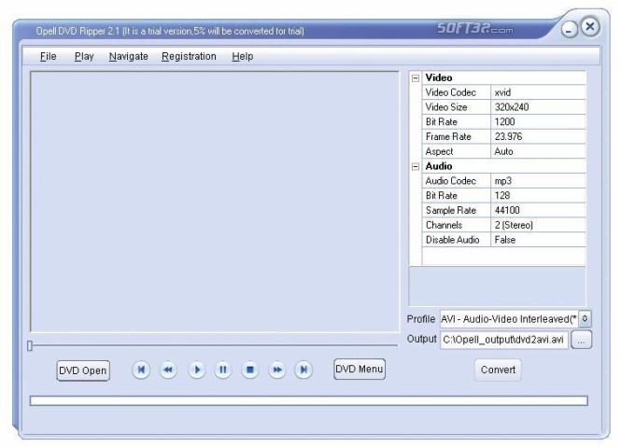Open the Navigate menu
The image size is (621, 447).
(x=128, y=57)
